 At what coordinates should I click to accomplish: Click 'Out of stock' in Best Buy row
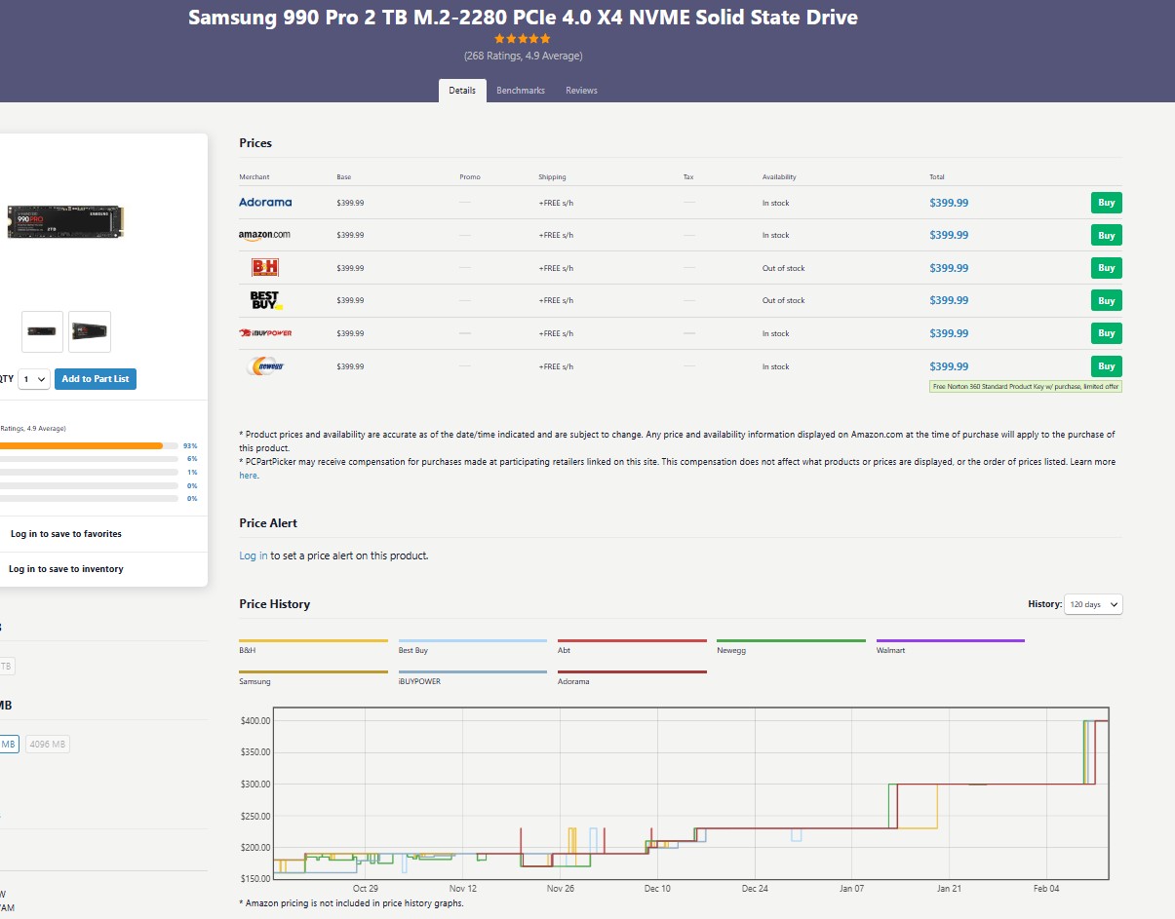[x=784, y=300]
